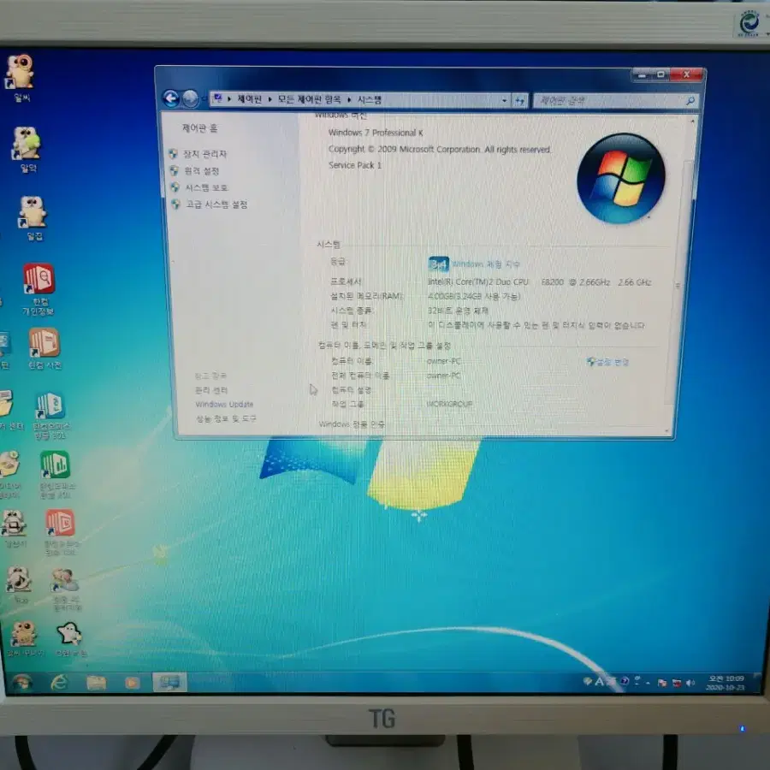The width and height of the screenshot is (770, 770).
Task: Open the 성능 정보 및 도구 link
Action: point(226,418)
